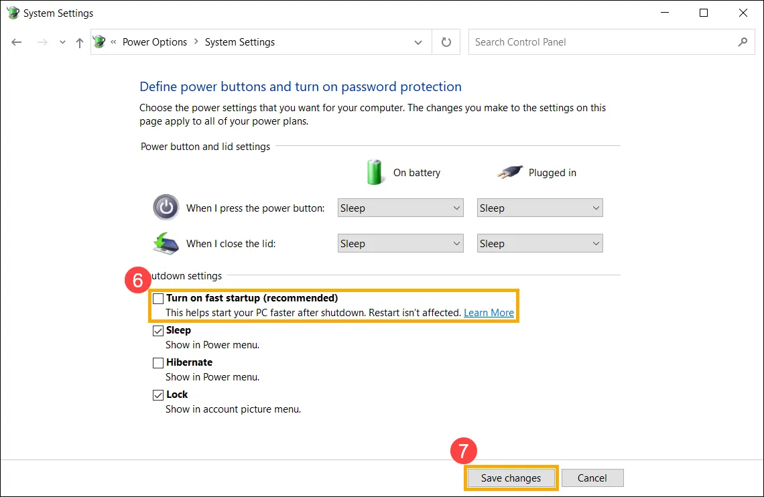The height and width of the screenshot is (497, 764).
Task: Expand the address bar history chevron
Action: pyautogui.click(x=418, y=42)
